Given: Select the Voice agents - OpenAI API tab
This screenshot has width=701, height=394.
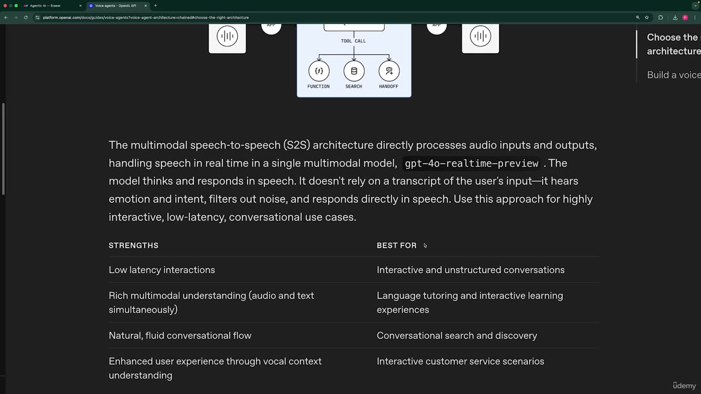Looking at the screenshot, I should point(118,5).
